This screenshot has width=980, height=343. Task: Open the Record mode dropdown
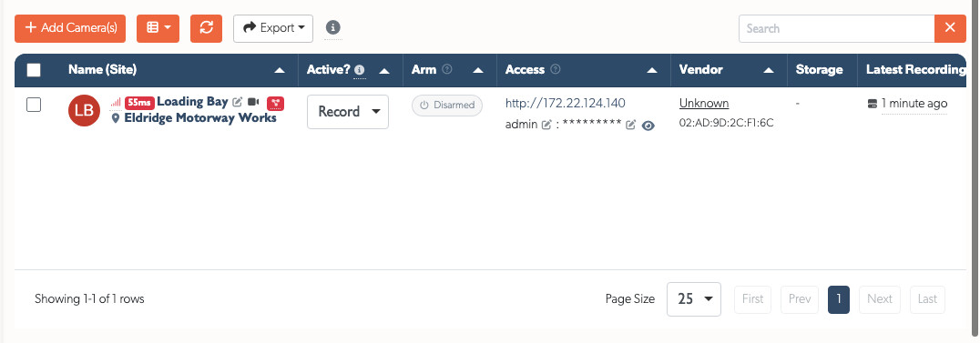pos(348,112)
